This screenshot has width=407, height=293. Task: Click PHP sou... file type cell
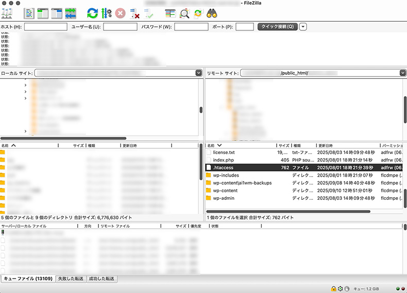point(303,160)
